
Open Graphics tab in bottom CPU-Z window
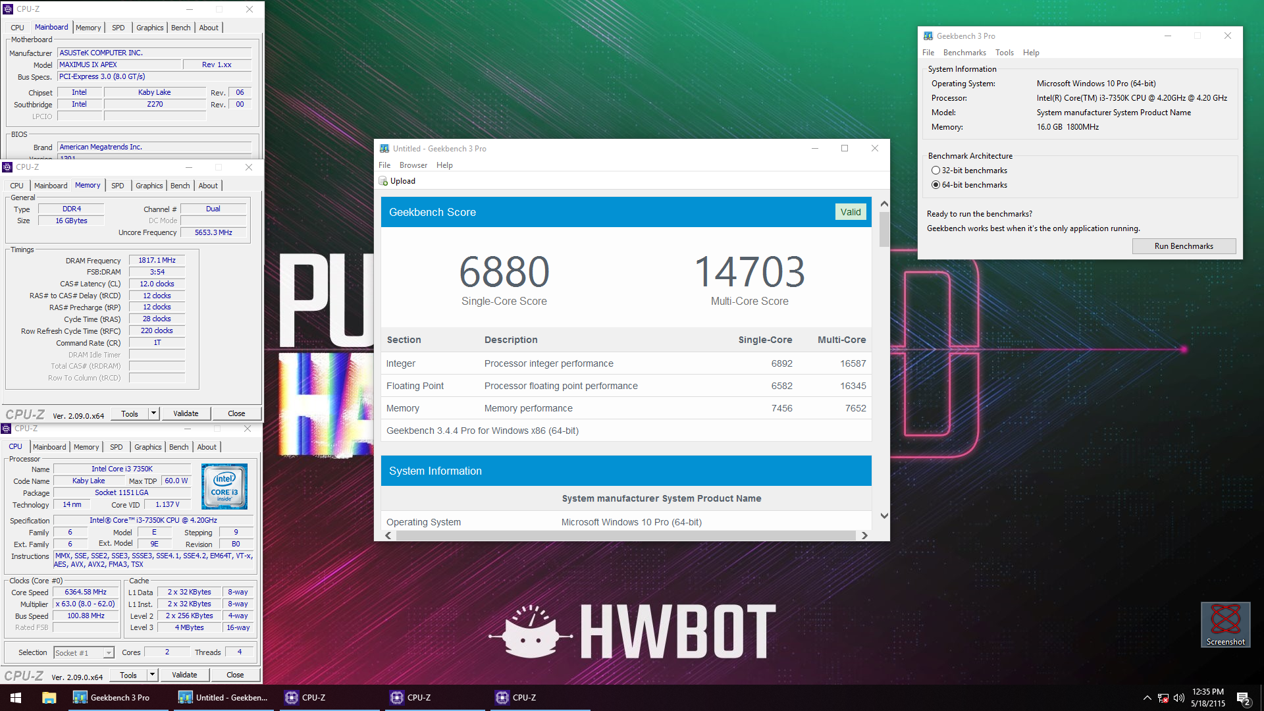(x=148, y=447)
